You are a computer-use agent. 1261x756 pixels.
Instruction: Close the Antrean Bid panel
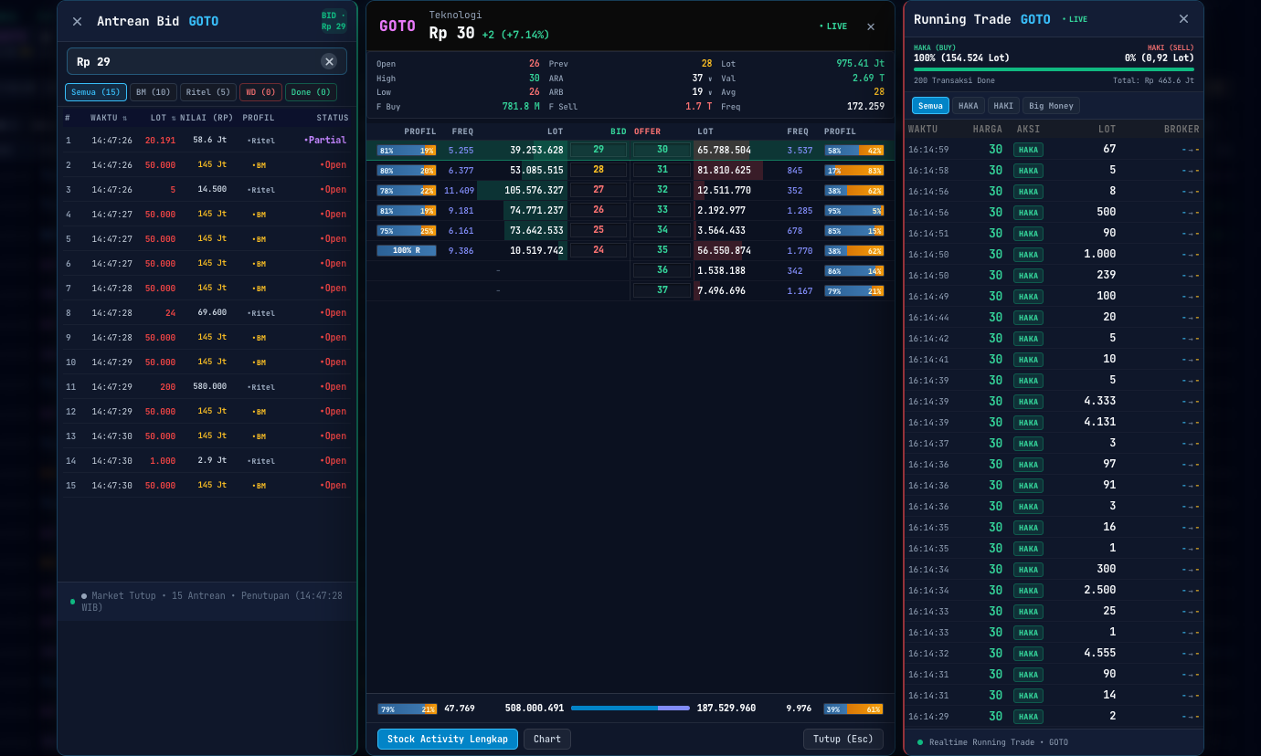click(x=77, y=21)
